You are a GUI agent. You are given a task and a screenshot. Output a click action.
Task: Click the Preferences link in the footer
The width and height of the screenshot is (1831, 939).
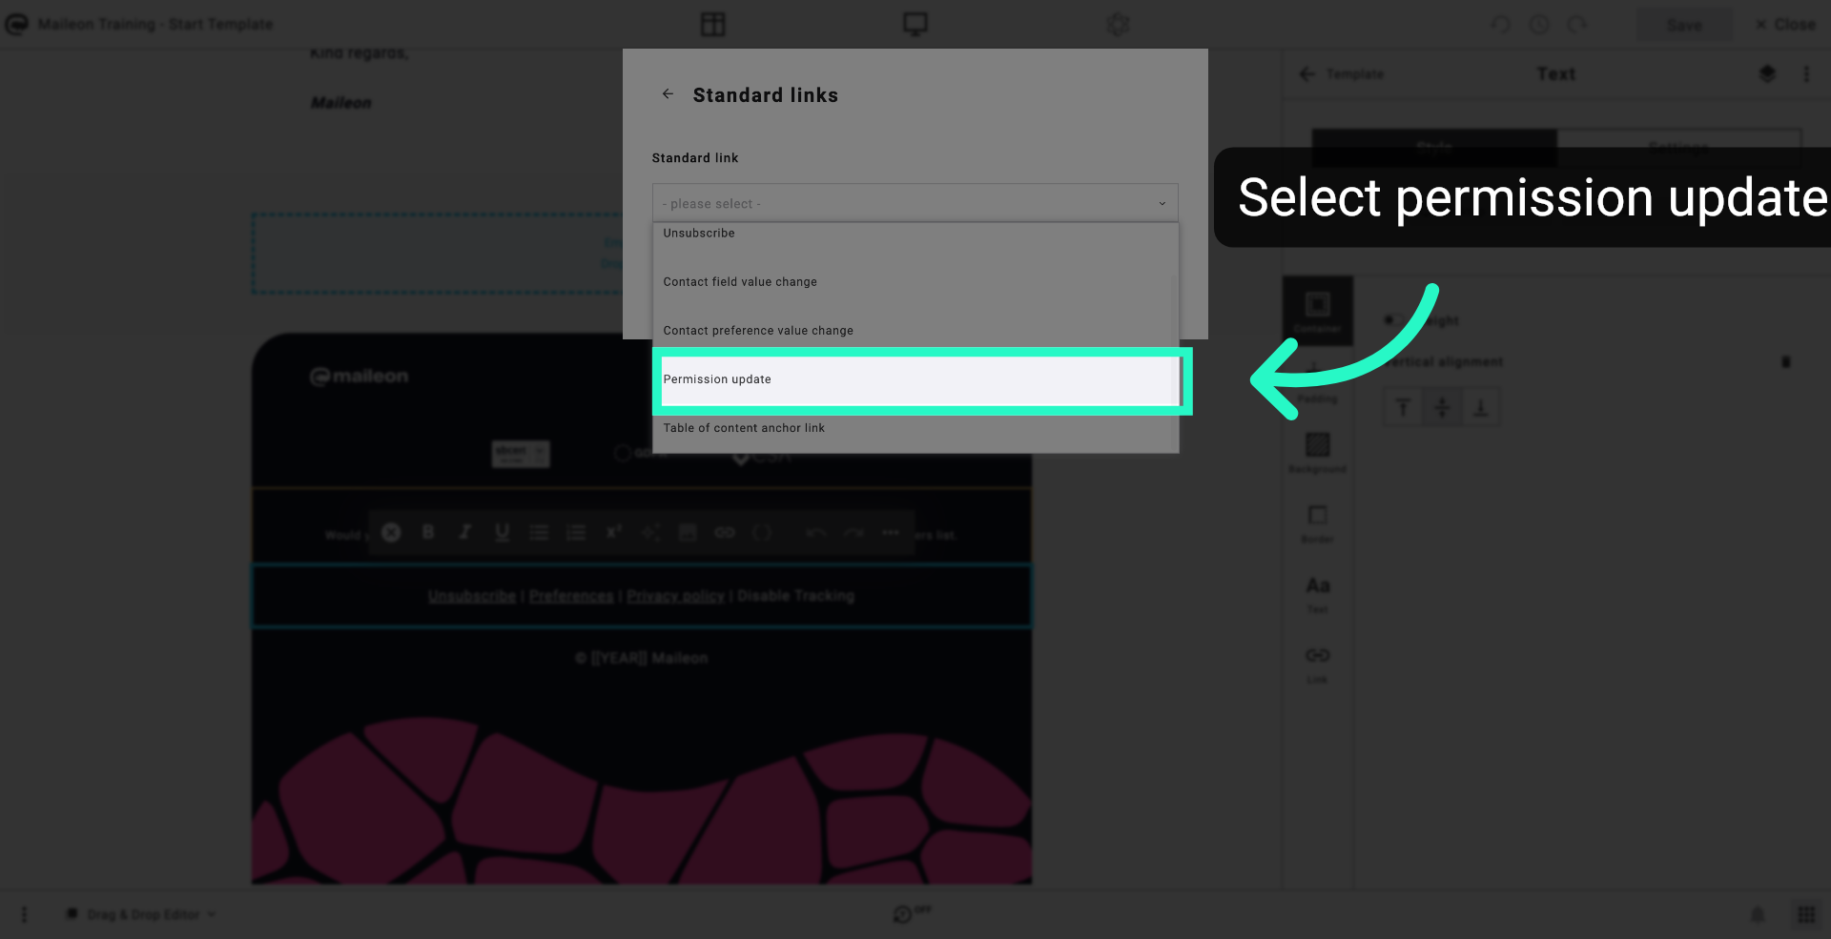(x=571, y=596)
